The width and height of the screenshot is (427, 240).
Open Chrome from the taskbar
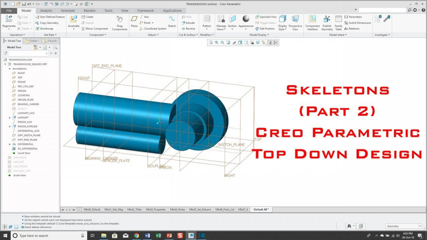click(x=137, y=236)
